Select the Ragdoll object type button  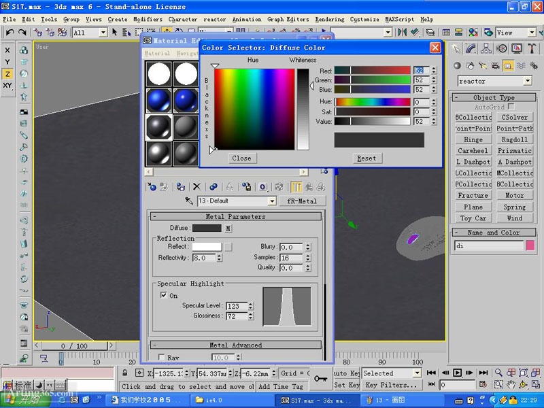tap(515, 139)
